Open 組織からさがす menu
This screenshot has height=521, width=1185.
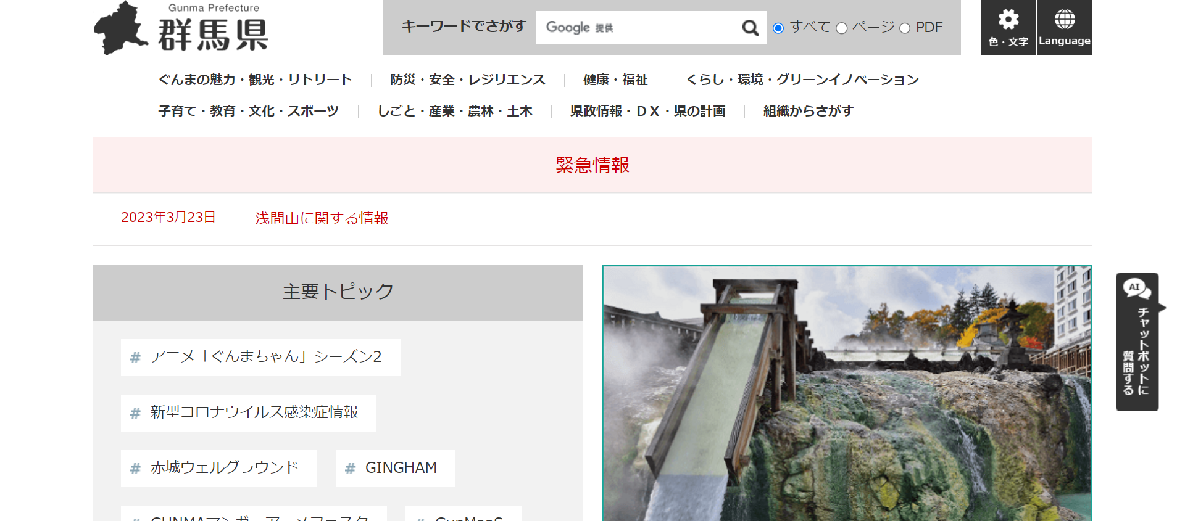click(x=809, y=111)
